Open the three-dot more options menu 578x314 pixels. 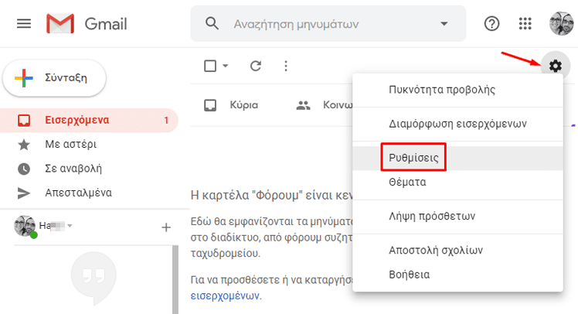tap(285, 66)
